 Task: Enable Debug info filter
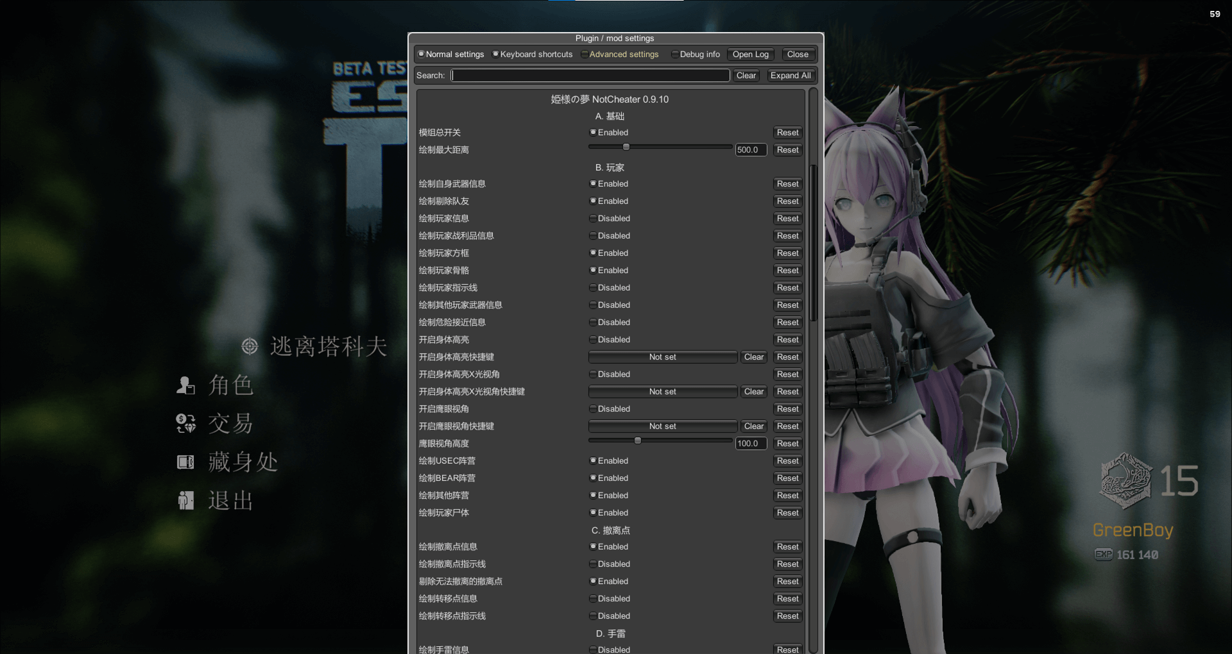(696, 55)
